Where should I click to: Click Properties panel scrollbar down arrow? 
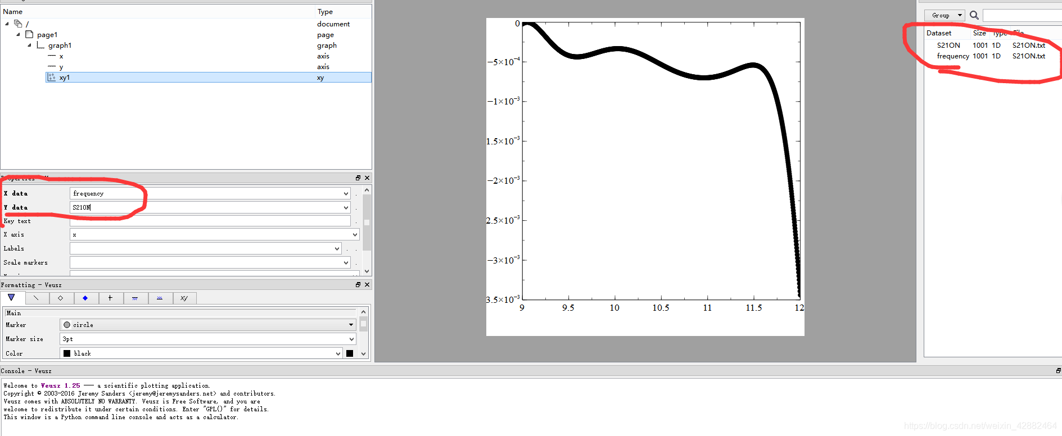pos(367,271)
